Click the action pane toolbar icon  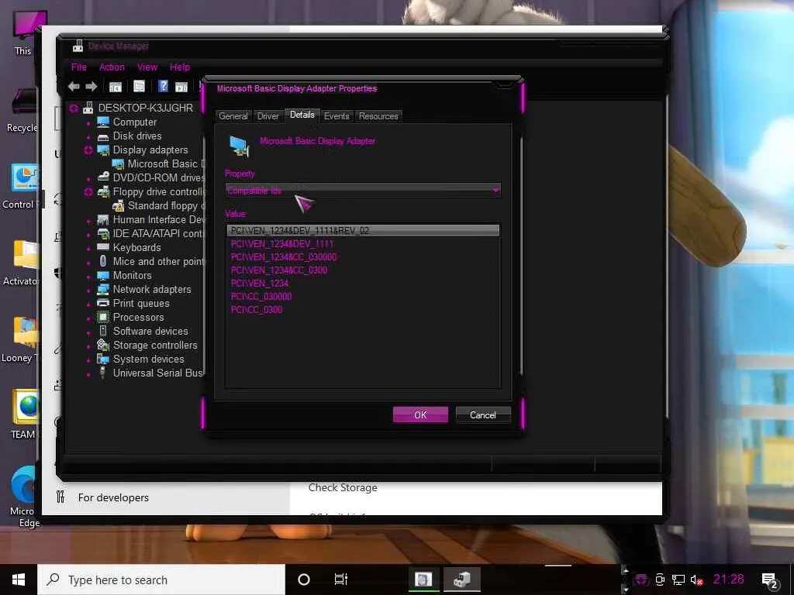pyautogui.click(x=181, y=87)
